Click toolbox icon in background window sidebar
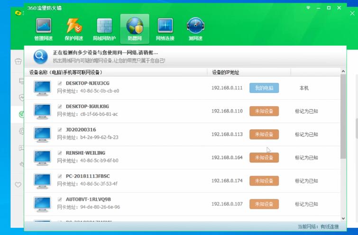This screenshot has width=358, height=235. (18, 61)
